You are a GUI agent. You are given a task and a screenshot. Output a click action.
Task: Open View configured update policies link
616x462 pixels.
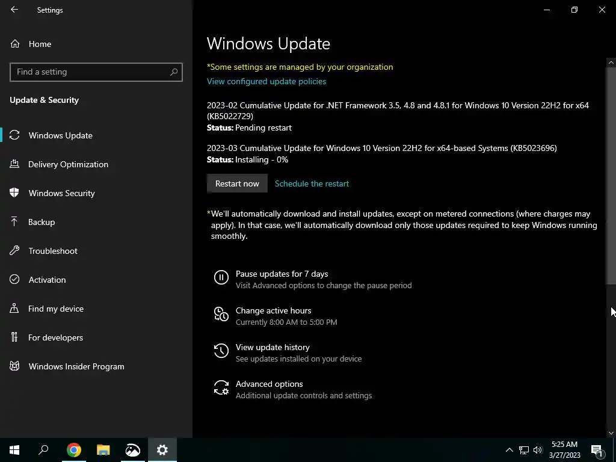pyautogui.click(x=266, y=81)
